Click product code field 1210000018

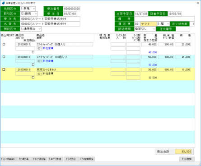23,57
